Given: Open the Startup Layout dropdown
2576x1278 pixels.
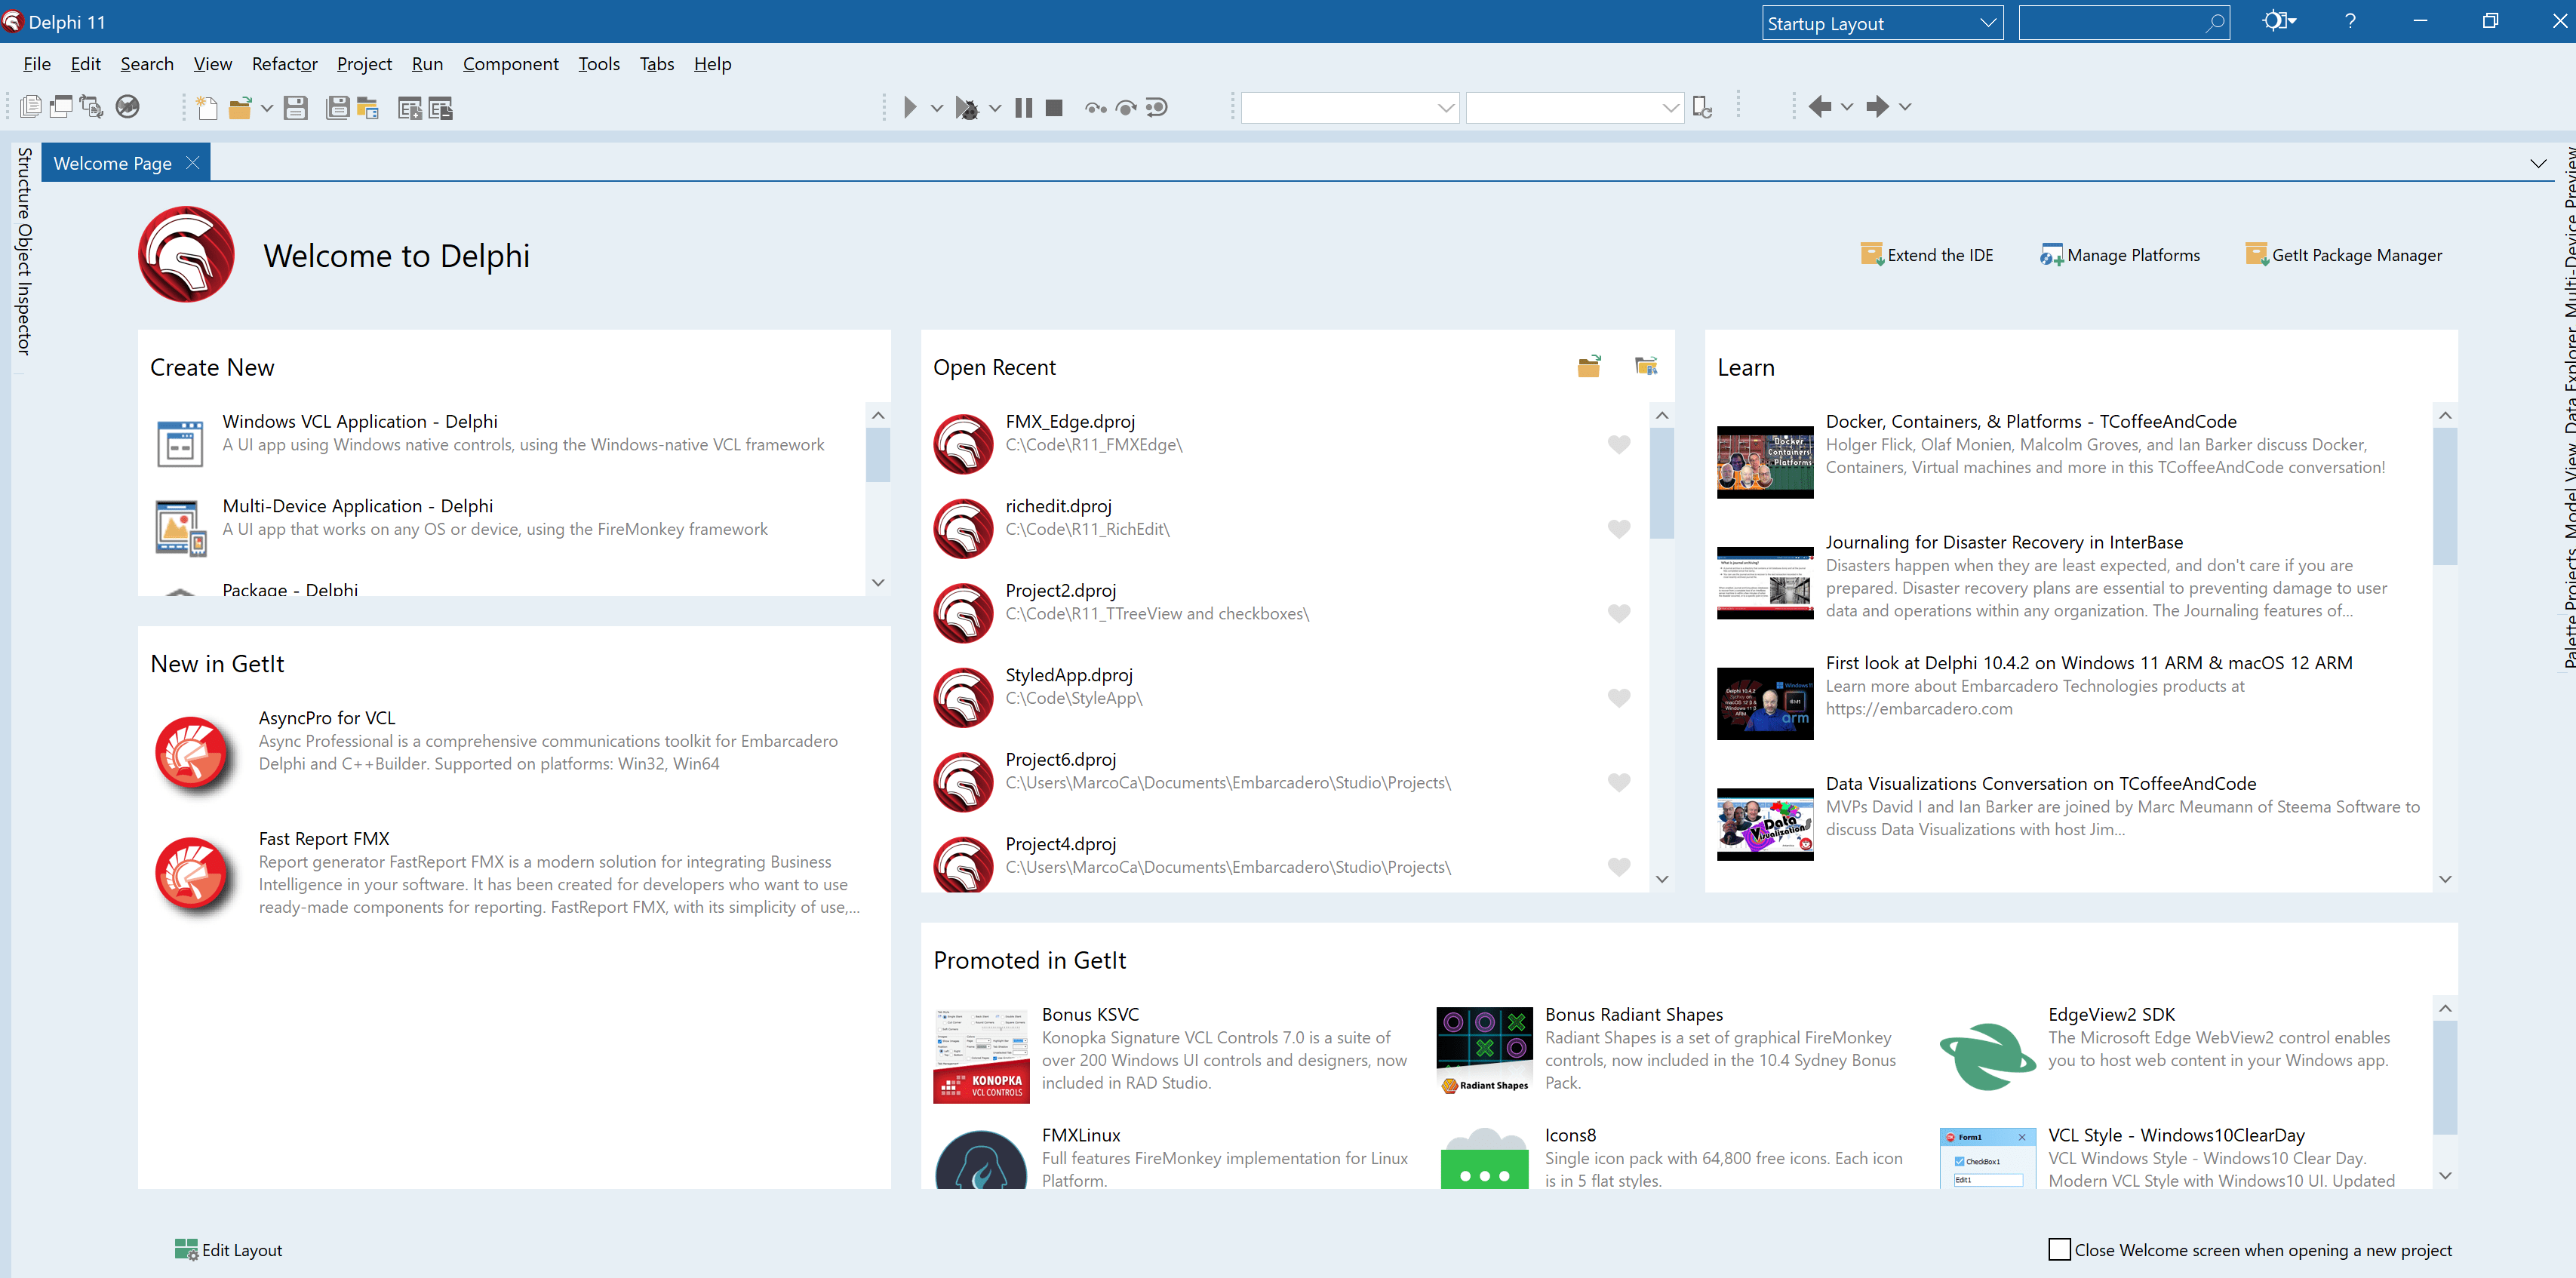Looking at the screenshot, I should click(1987, 23).
